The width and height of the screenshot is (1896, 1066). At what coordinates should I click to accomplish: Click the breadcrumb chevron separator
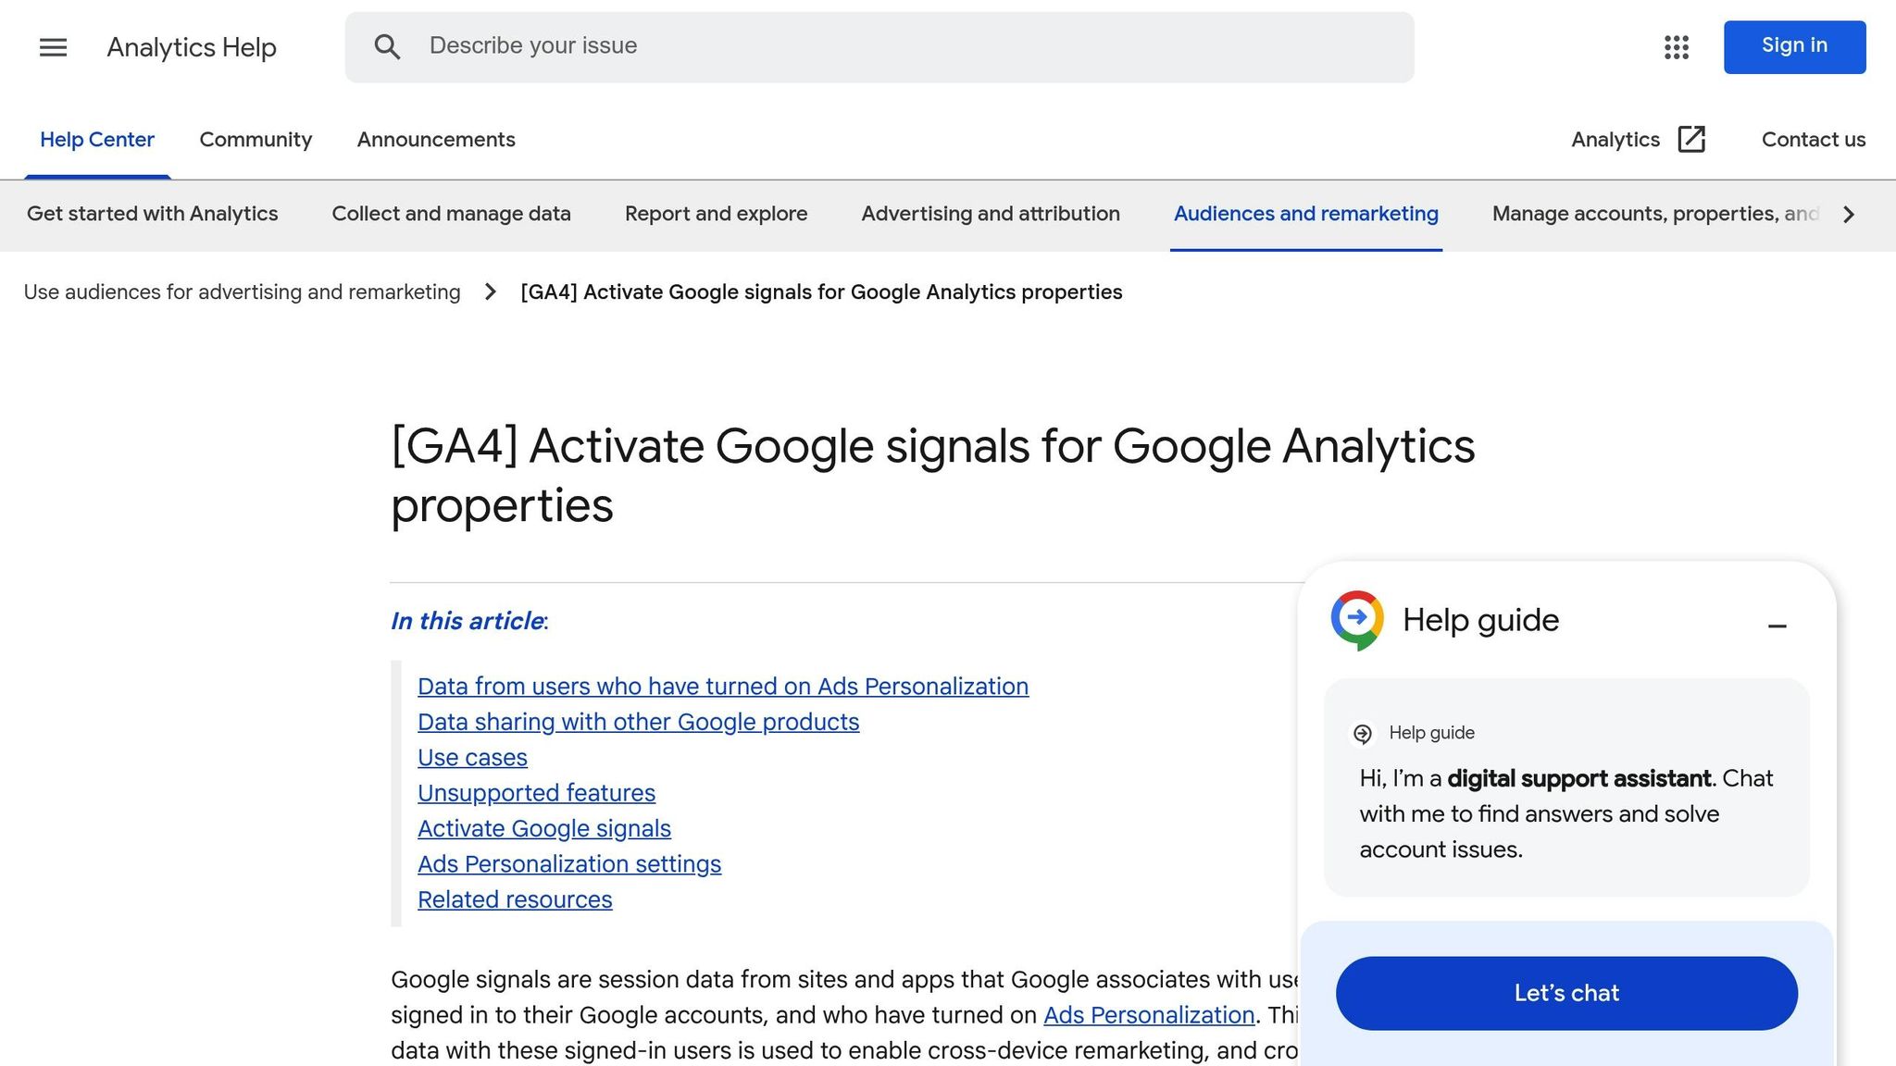[x=490, y=291]
